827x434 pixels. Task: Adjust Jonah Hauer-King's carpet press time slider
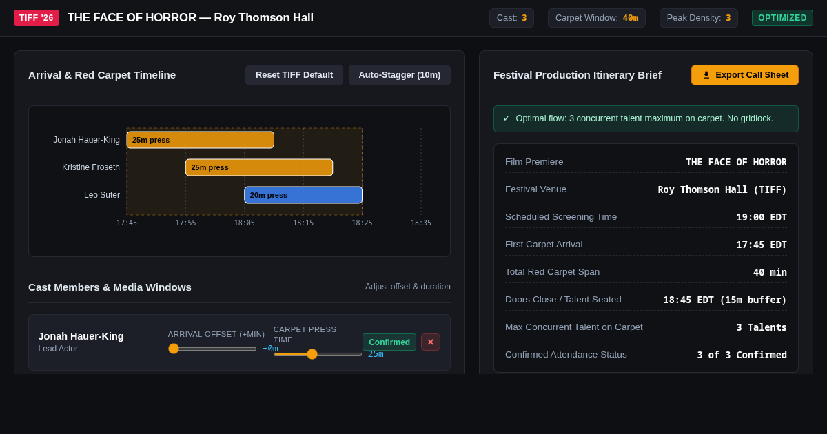point(318,354)
